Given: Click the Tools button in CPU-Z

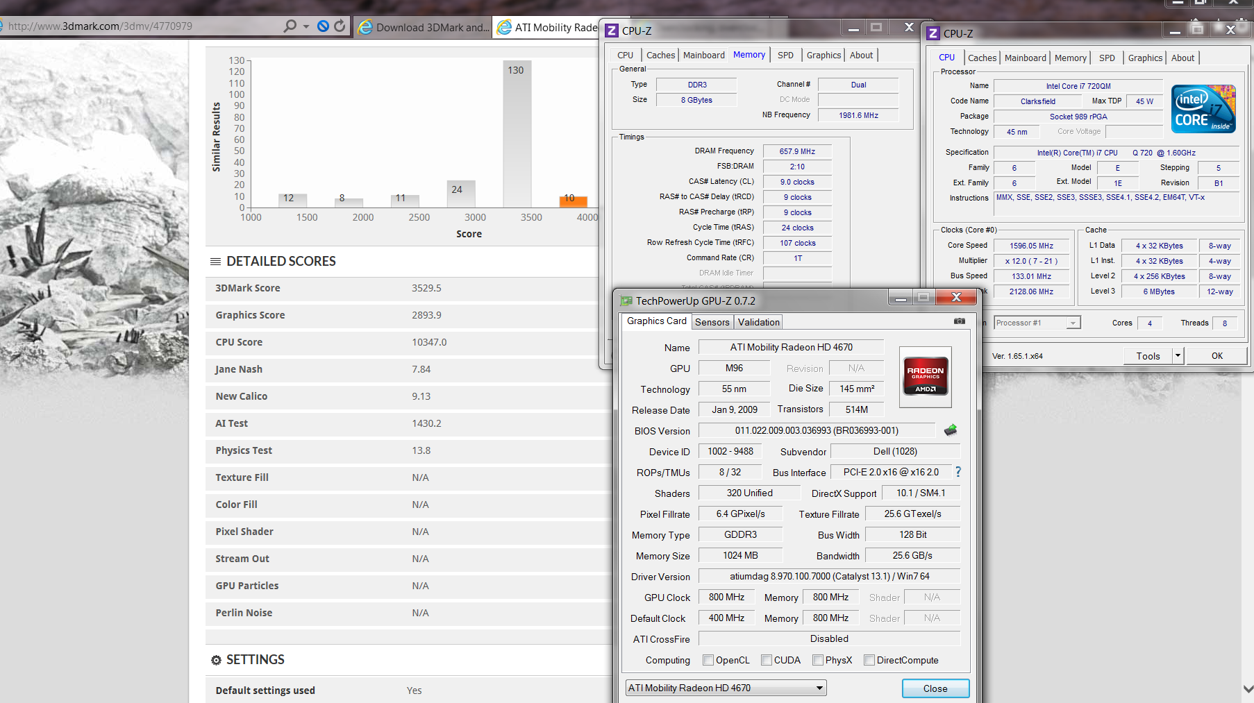Looking at the screenshot, I should point(1148,355).
